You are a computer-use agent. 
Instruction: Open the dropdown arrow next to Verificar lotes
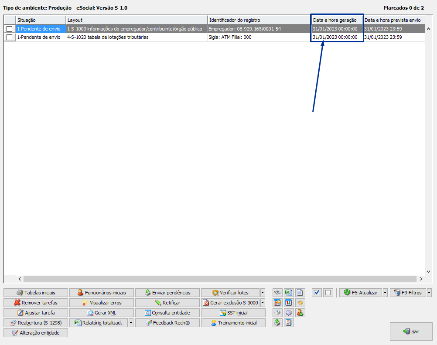pyautogui.click(x=263, y=293)
